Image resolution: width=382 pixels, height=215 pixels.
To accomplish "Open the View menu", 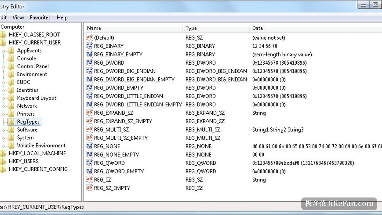I will 18,18.
